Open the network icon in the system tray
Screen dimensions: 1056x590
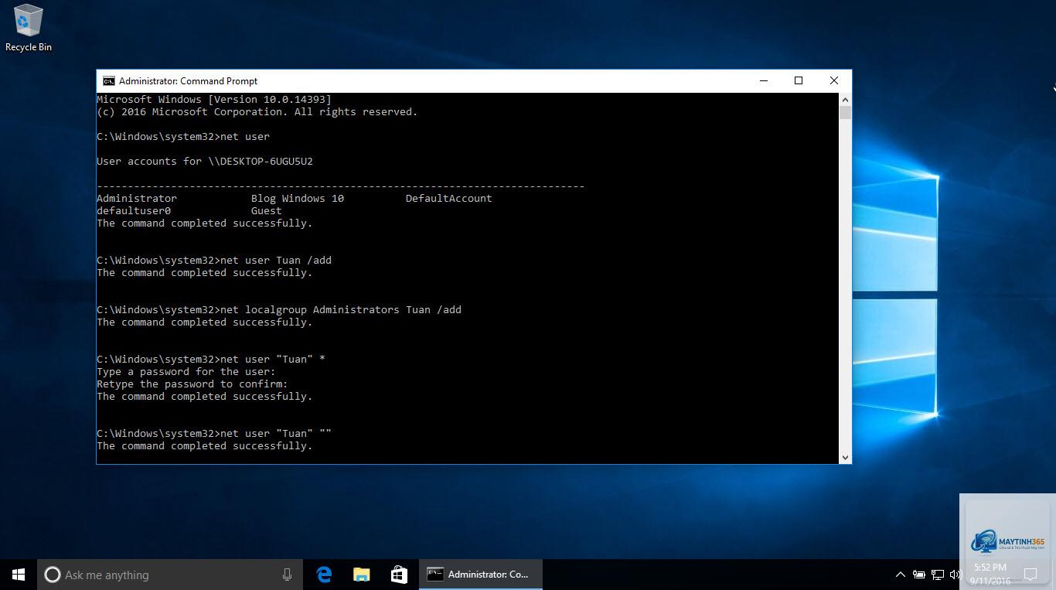938,575
